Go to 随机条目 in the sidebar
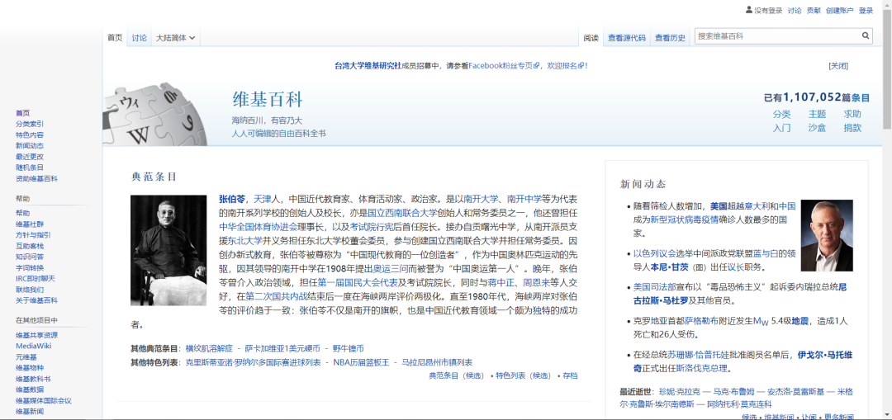892x420 pixels. (x=30, y=168)
